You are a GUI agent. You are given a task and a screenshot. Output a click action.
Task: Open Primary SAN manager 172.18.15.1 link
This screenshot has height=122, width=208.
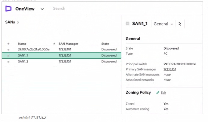tap(170, 69)
